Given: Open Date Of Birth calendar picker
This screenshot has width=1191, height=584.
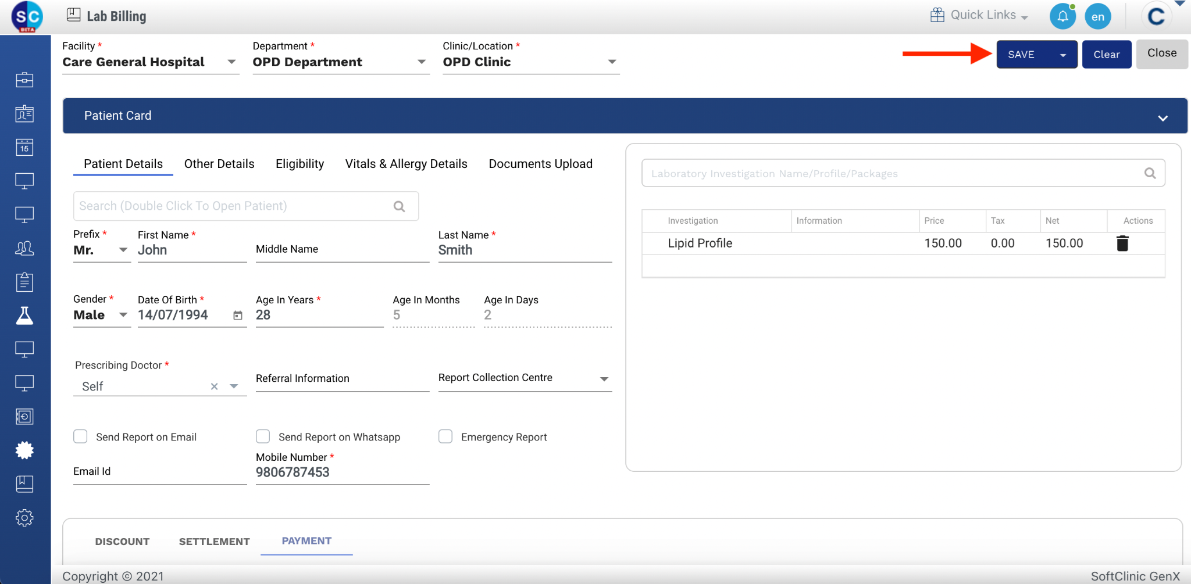Looking at the screenshot, I should (238, 316).
